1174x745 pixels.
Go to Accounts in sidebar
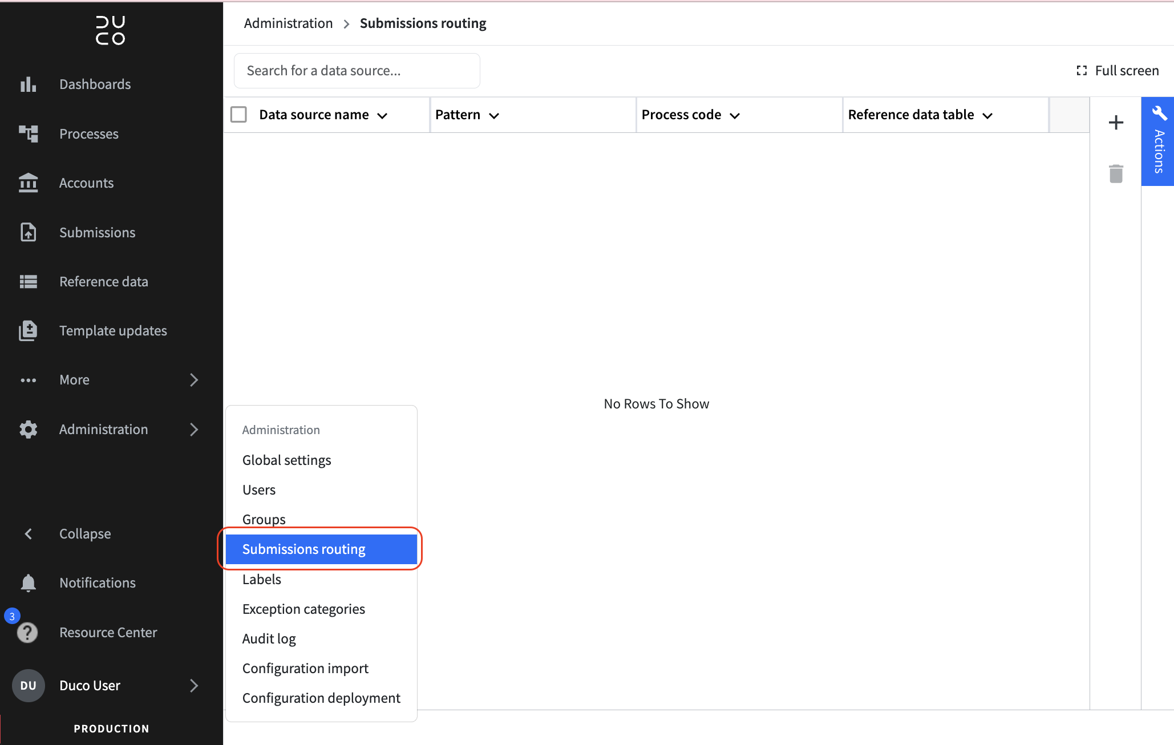pos(87,183)
